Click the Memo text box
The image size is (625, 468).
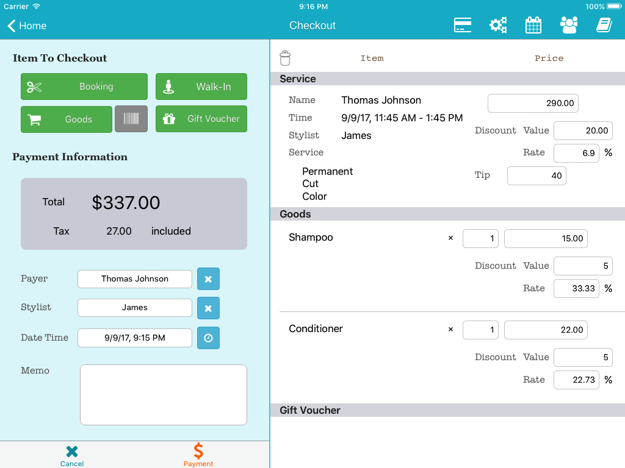coord(164,395)
